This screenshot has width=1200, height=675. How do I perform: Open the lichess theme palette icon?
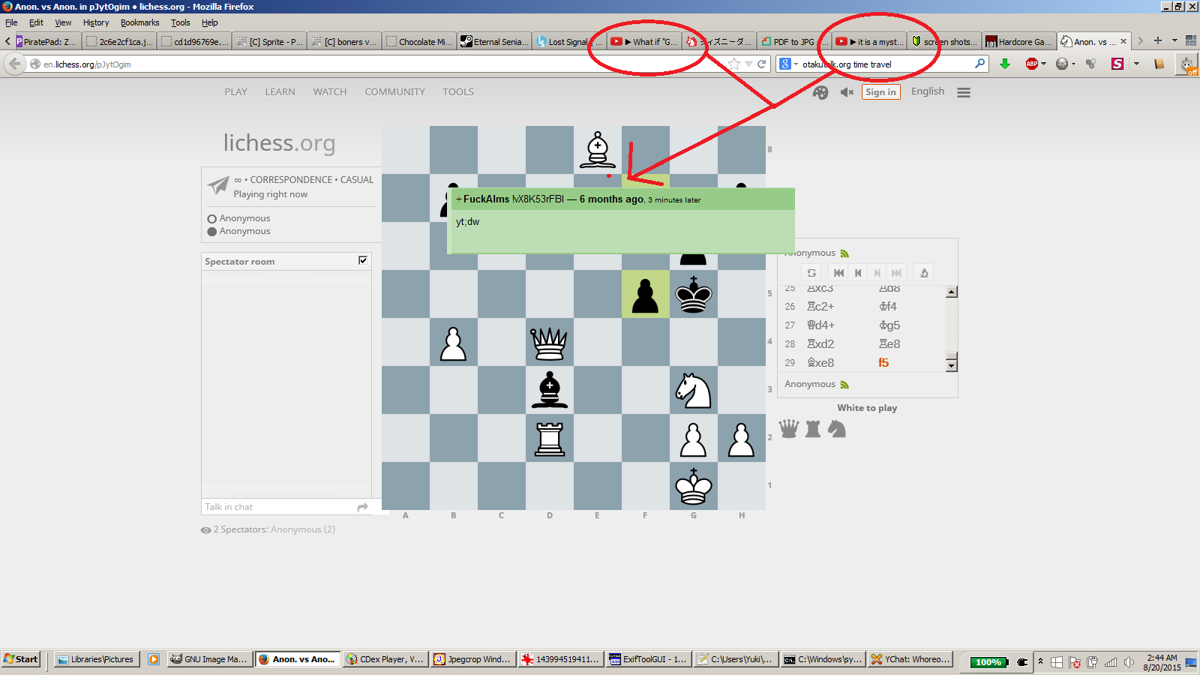[820, 92]
